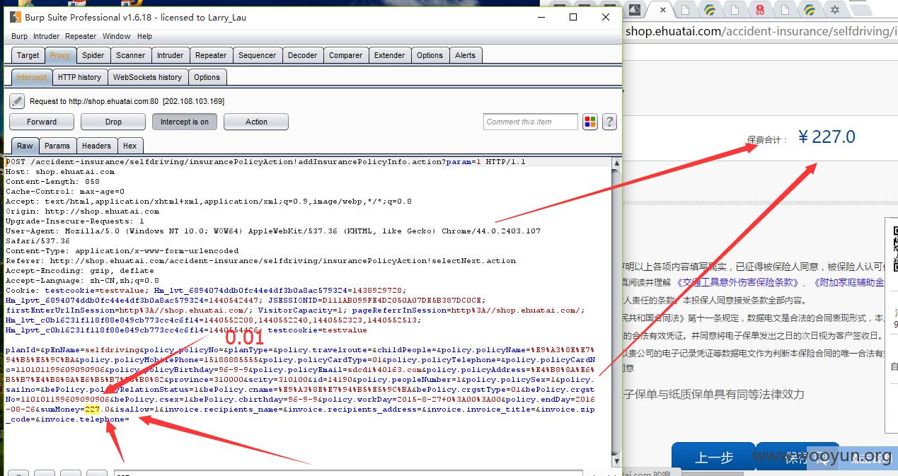Open the first browser tab with cloud icon

(x=635, y=10)
